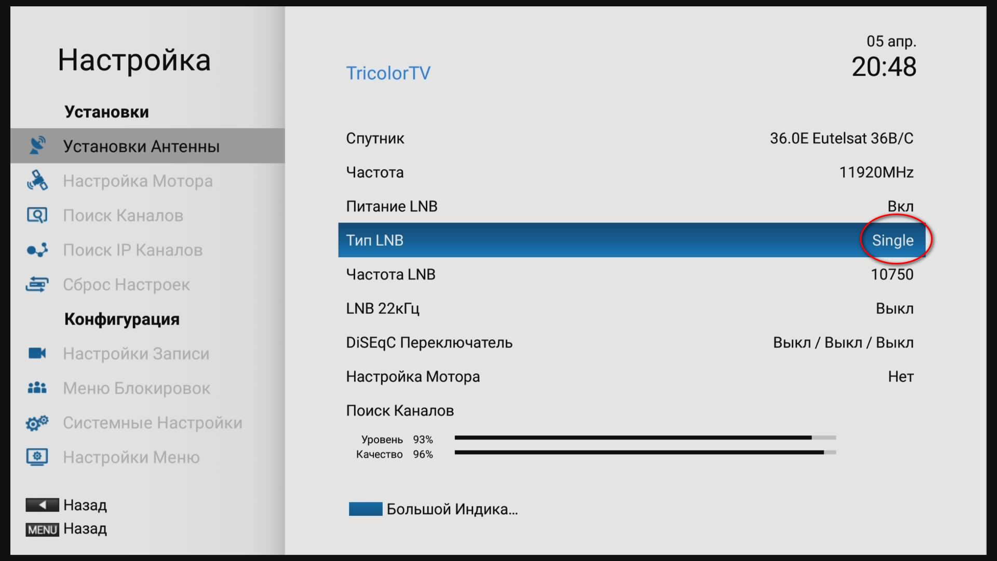The width and height of the screenshot is (997, 561).
Task: Toggle Настройка Мотора value Нет
Action: 901,377
